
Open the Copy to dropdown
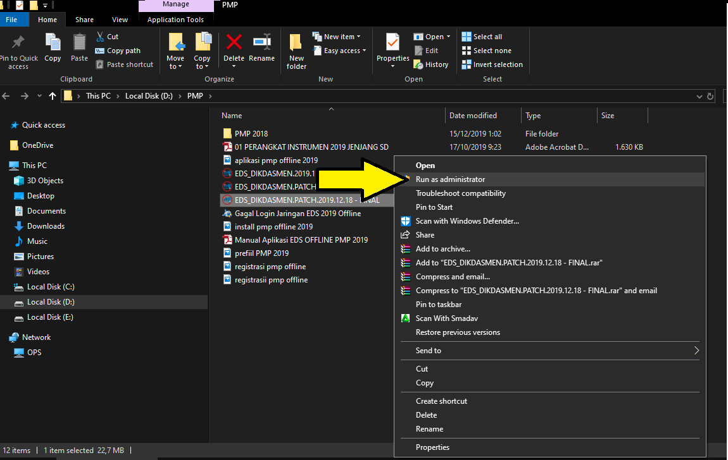tap(202, 62)
